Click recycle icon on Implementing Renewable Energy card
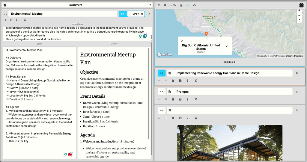307x162 pixels. click(x=196, y=81)
